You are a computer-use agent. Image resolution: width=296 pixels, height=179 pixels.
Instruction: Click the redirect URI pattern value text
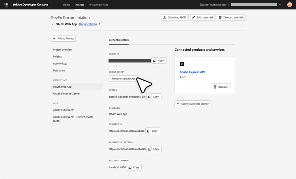pyautogui.click(x=127, y=149)
